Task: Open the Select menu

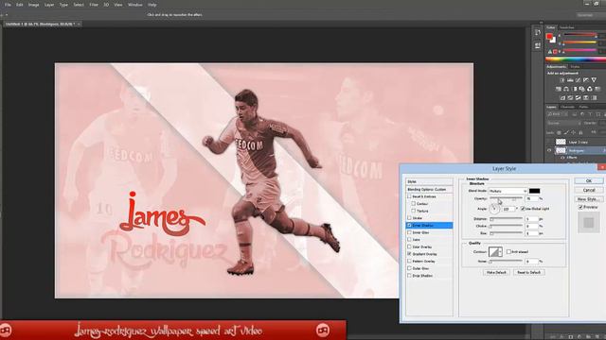Action: point(79,5)
